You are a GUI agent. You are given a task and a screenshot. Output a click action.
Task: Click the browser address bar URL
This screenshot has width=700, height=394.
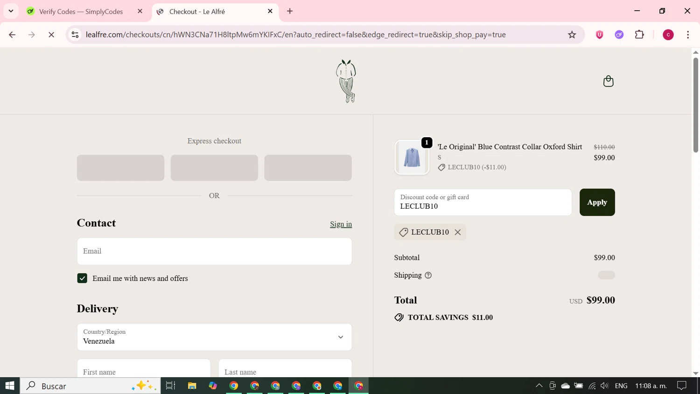point(296,35)
